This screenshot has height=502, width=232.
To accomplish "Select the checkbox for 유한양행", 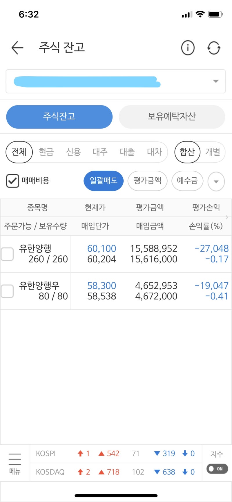I will [7, 254].
